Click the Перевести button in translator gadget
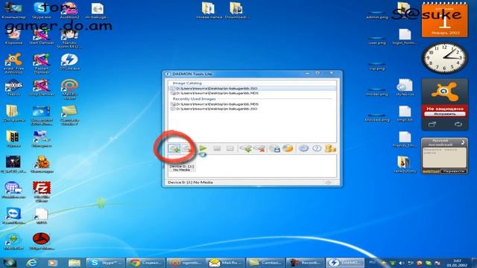477x268 pixels. 453,171
